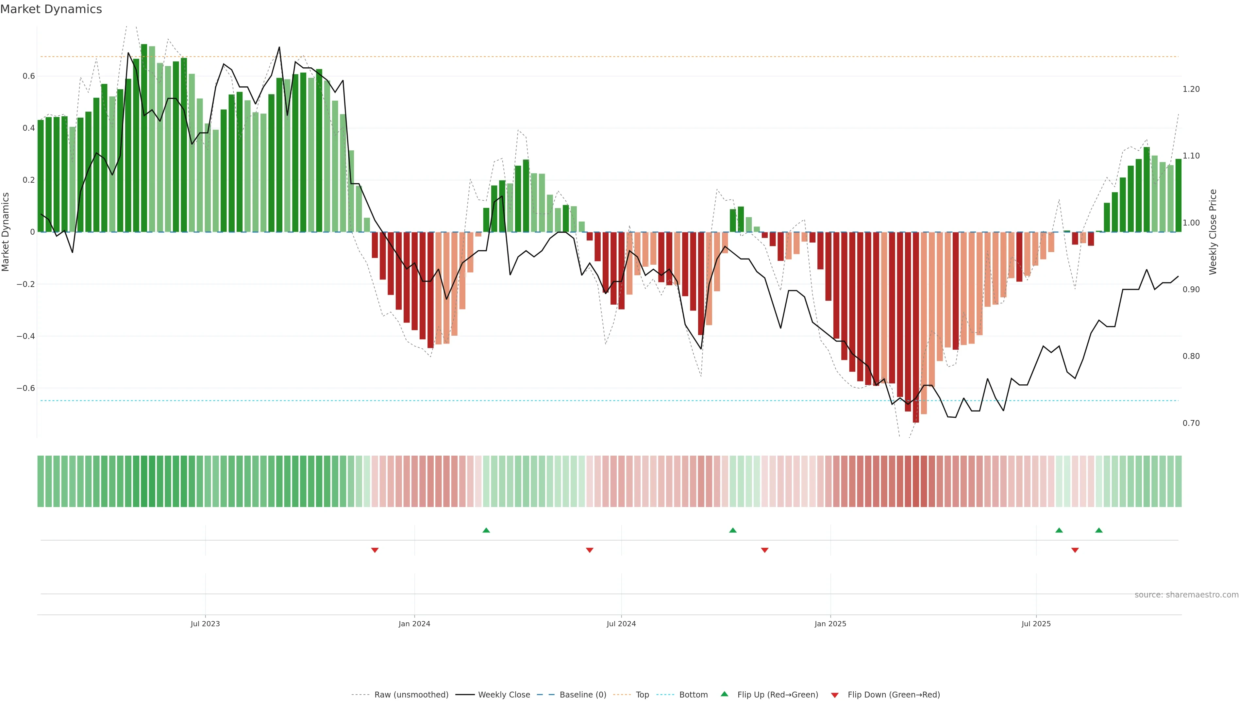The width and height of the screenshot is (1255, 706).
Task: Click the Weekly Close Price axis title
Action: point(1213,232)
